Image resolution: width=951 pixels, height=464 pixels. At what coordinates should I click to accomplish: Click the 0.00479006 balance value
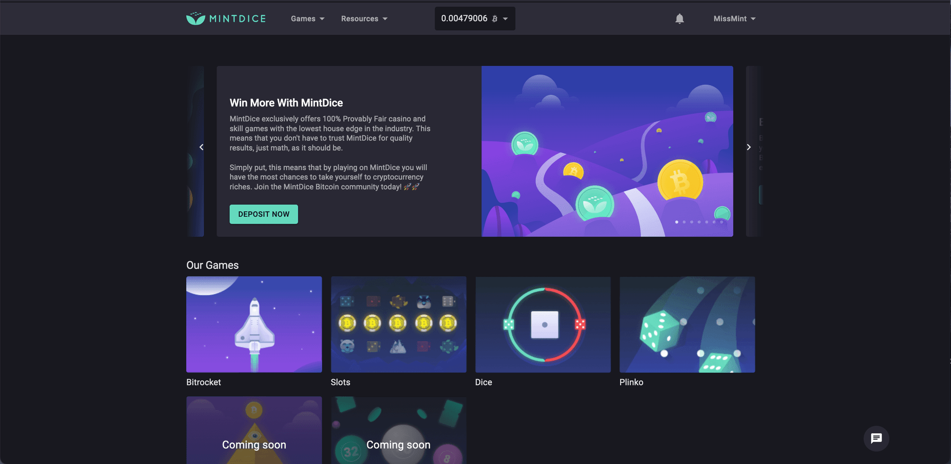coord(464,18)
